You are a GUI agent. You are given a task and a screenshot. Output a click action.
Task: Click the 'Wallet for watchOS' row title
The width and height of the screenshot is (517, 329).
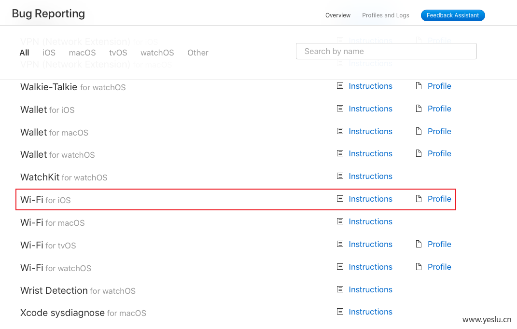tap(58, 154)
